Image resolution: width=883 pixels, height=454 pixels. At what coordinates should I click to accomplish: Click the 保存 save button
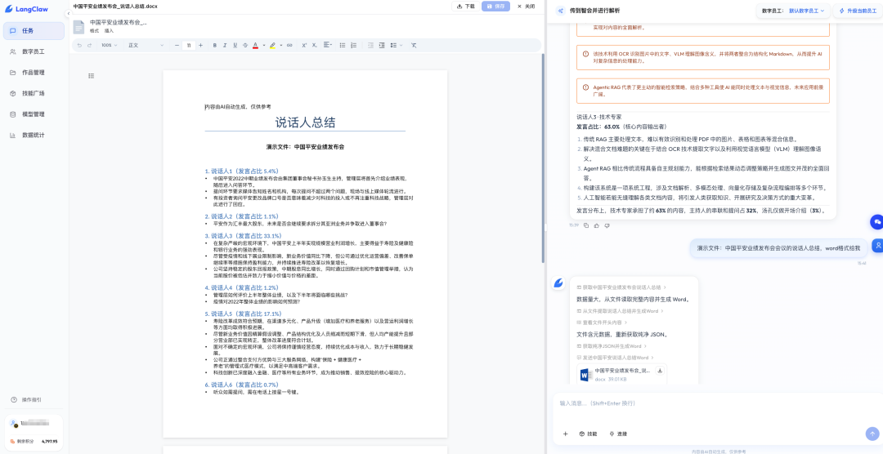coord(495,7)
